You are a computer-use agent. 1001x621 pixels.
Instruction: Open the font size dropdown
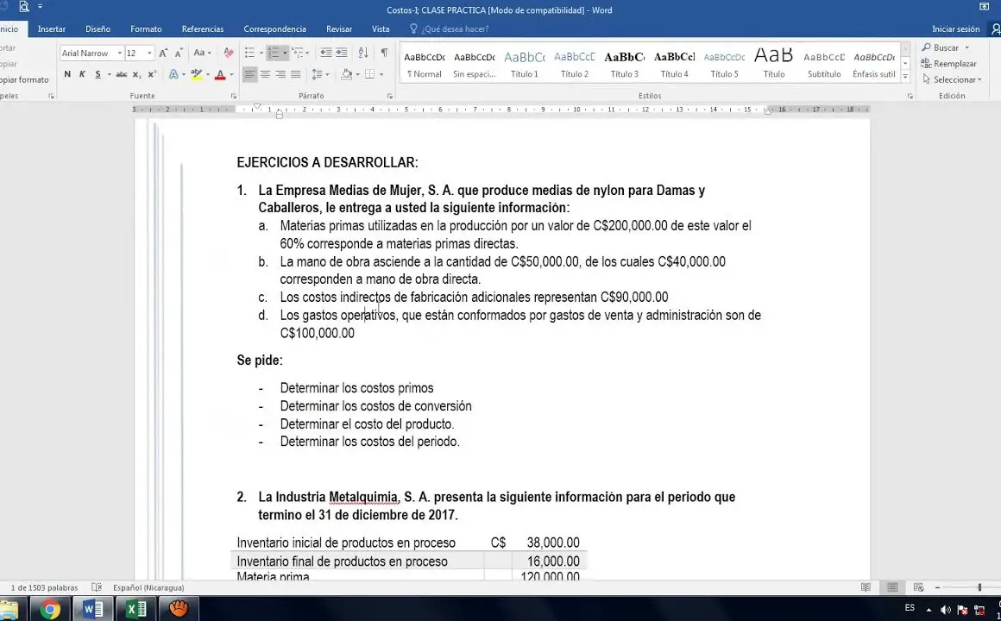pyautogui.click(x=150, y=53)
